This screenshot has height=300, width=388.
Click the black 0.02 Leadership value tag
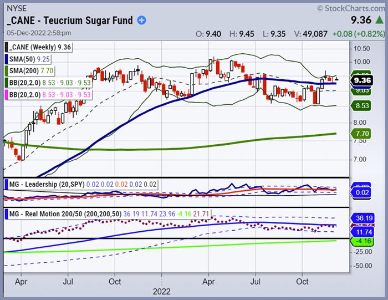pos(364,192)
